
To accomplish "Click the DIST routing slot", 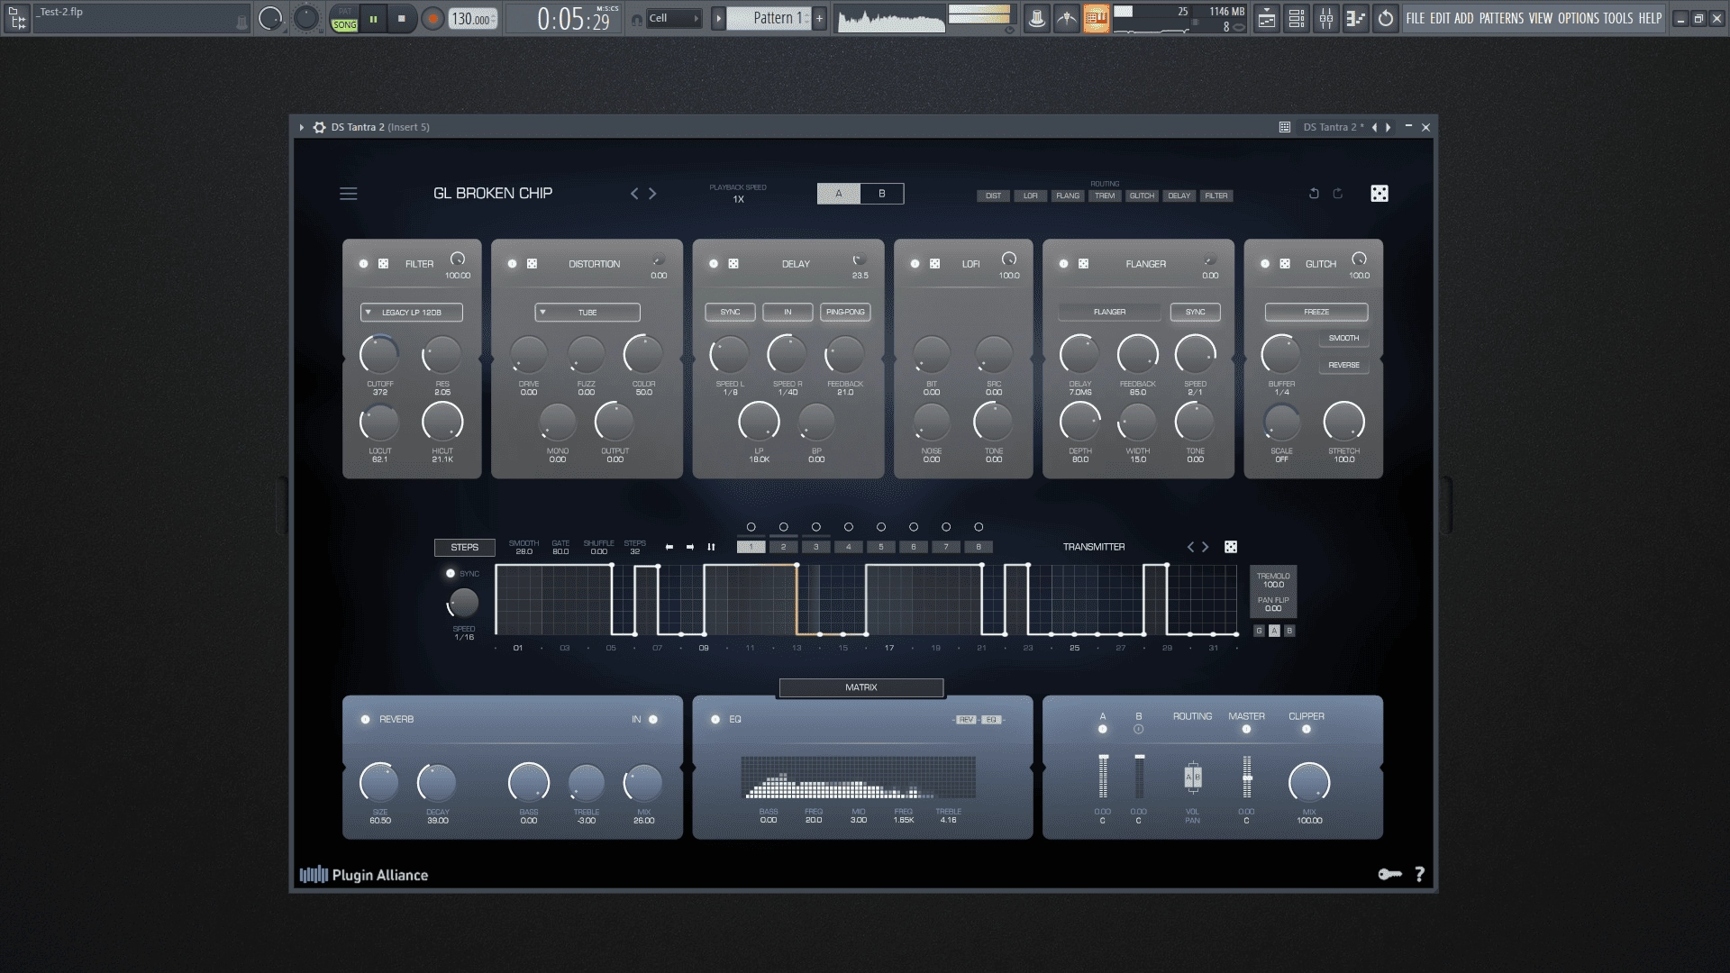I will coord(993,196).
